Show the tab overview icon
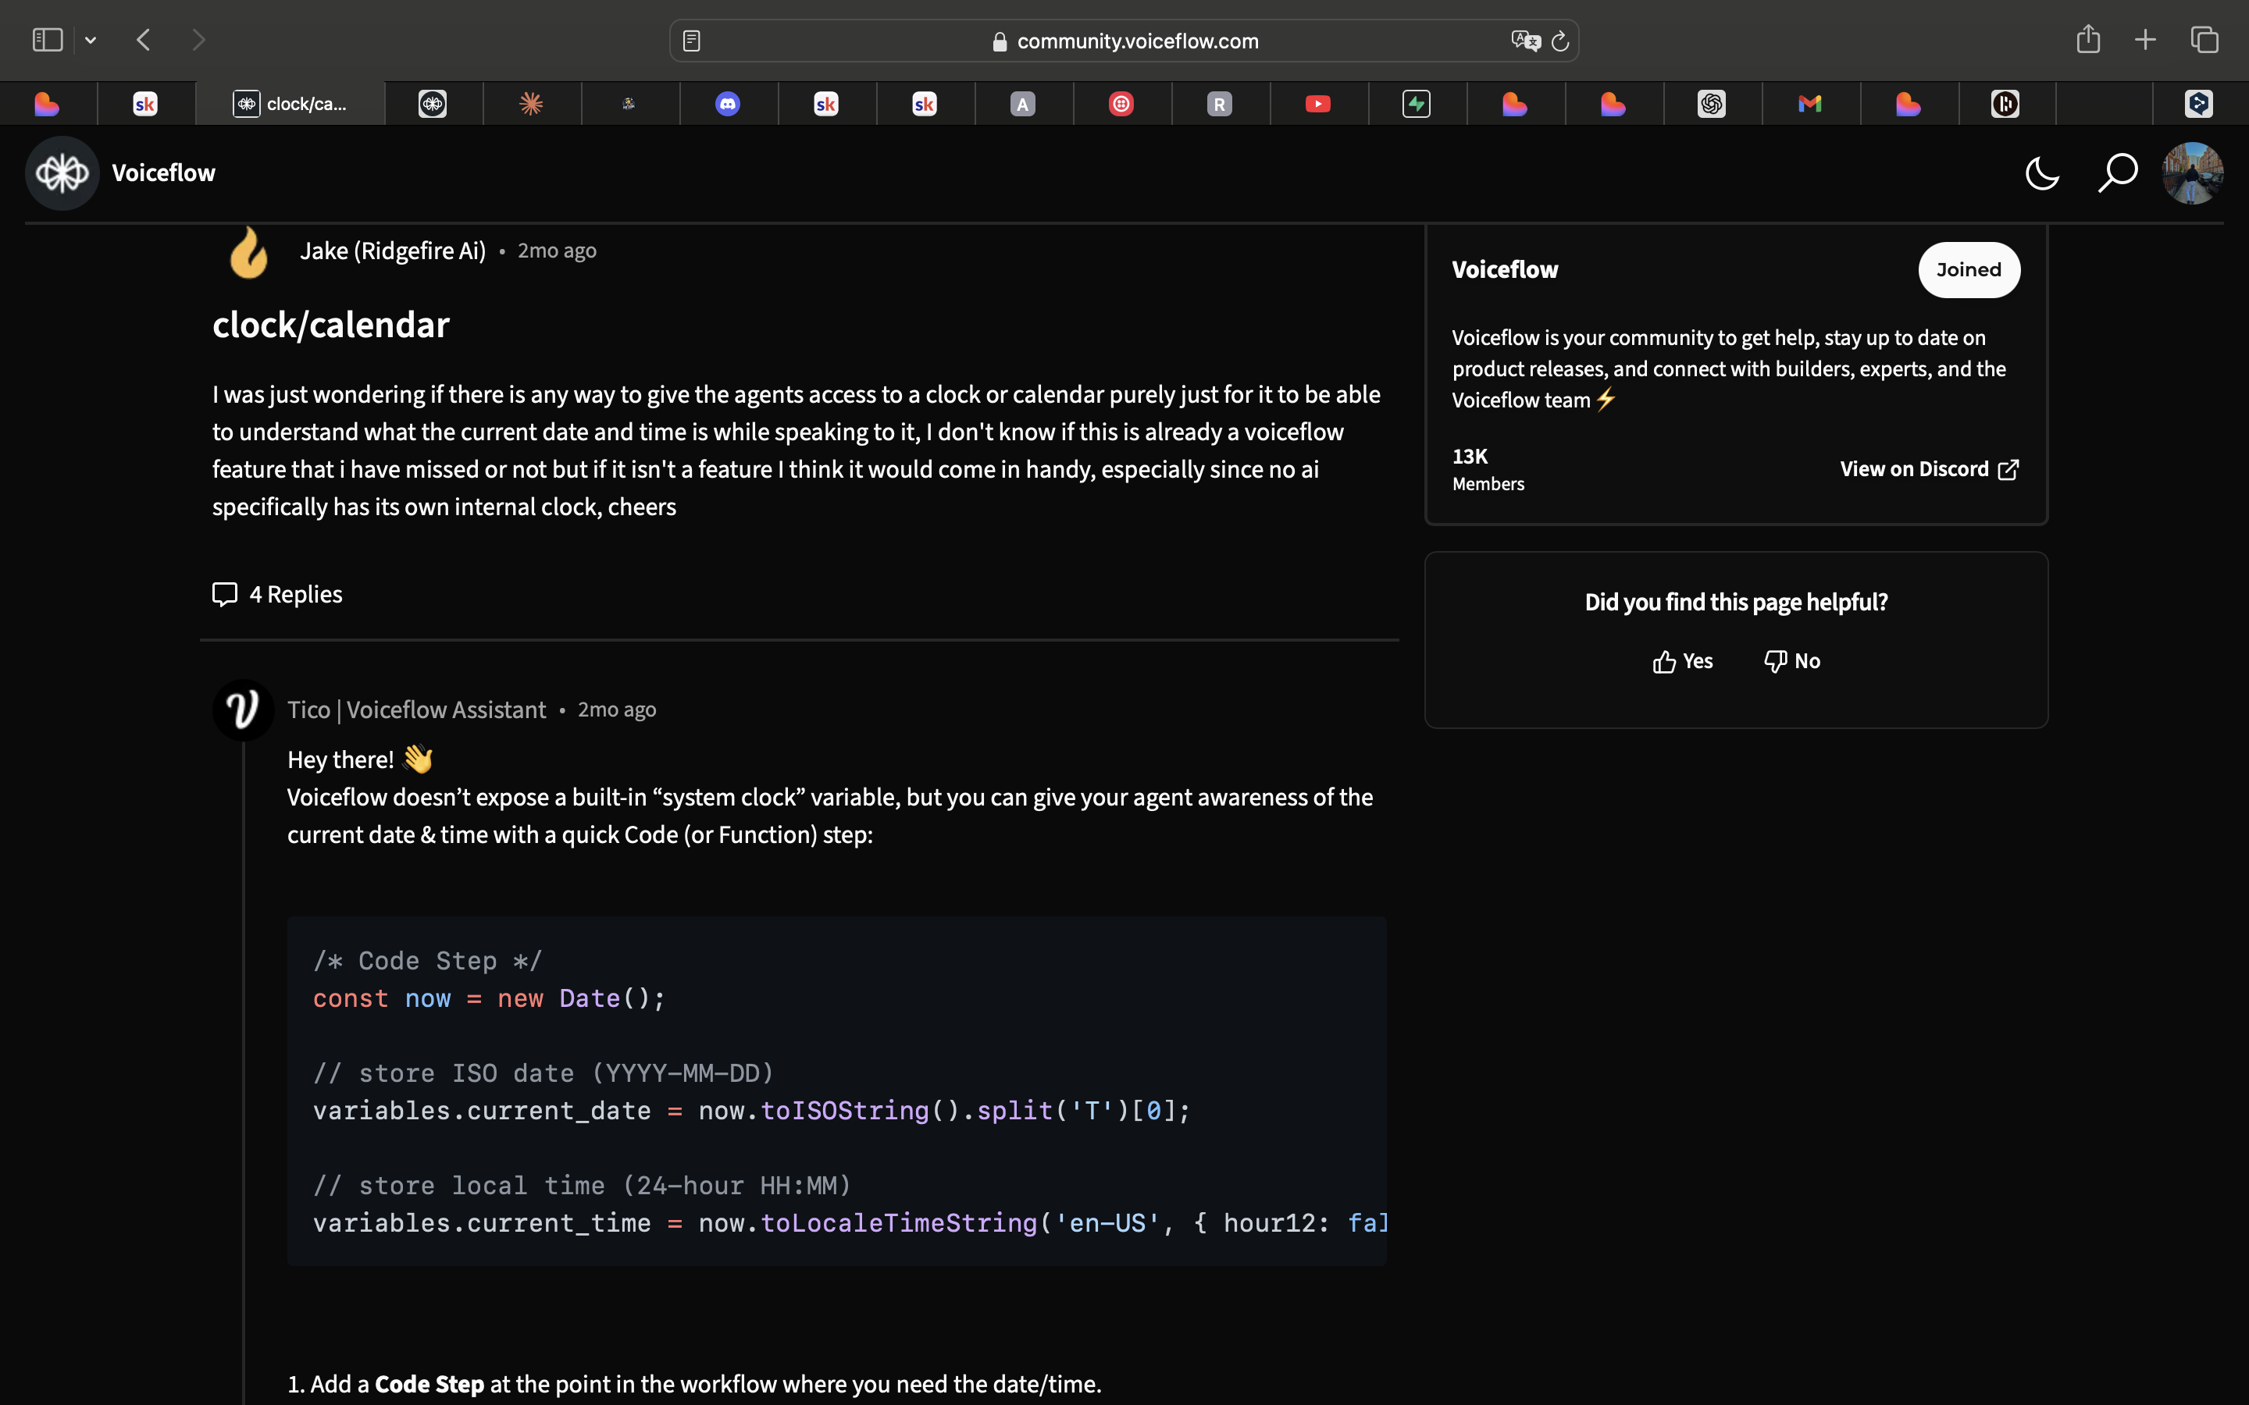This screenshot has height=1405, width=2249. click(2204, 40)
